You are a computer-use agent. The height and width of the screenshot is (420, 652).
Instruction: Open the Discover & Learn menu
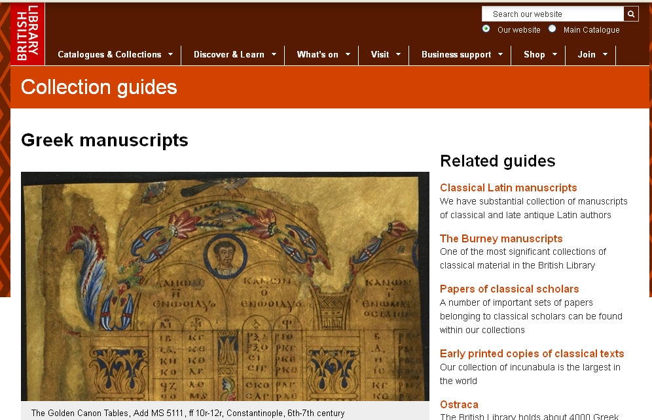[x=232, y=55]
